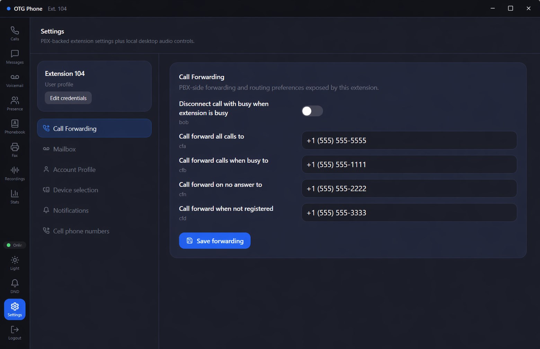Viewport: 540px width, 349px height.
Task: View call Recordings
Action: point(15,173)
